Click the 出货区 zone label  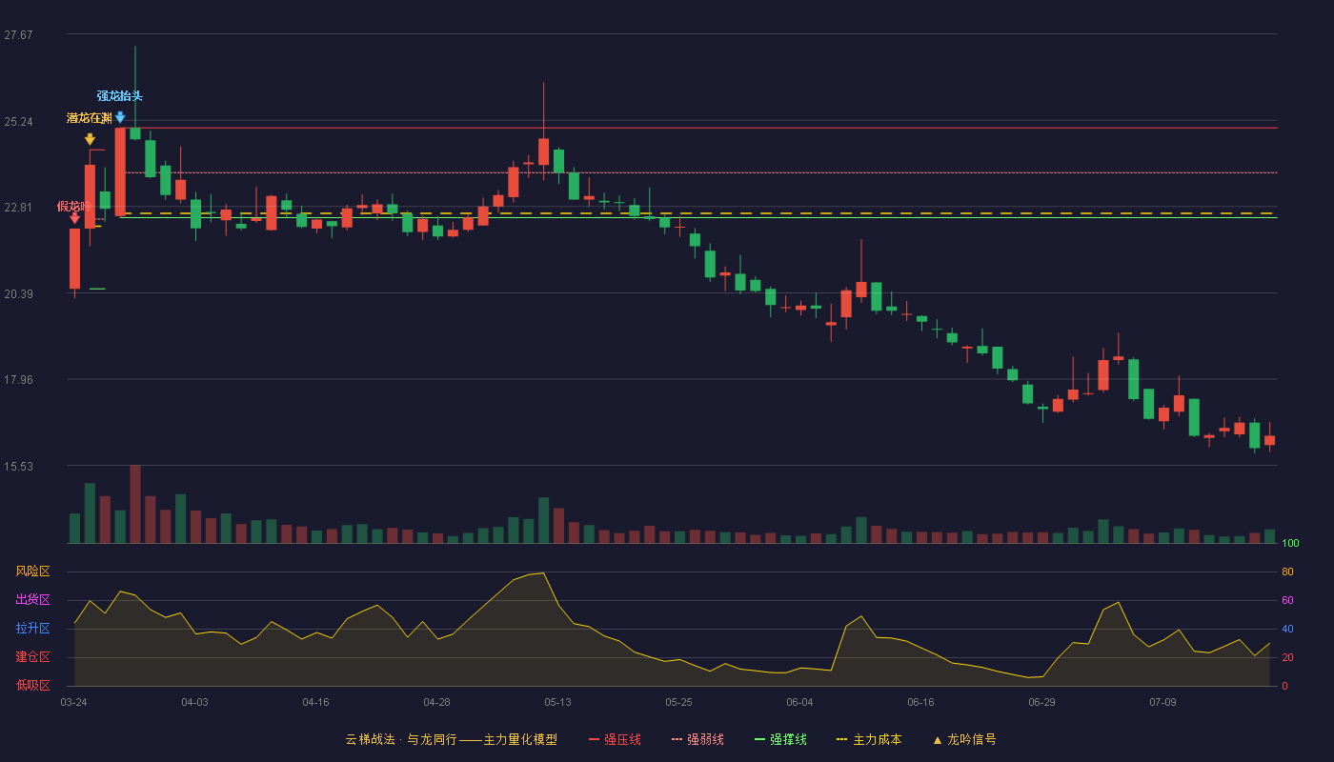[32, 600]
